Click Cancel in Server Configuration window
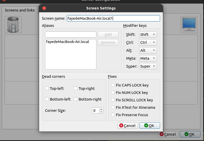Viewport: 204px width, 141px height. pyautogui.click(x=168, y=134)
